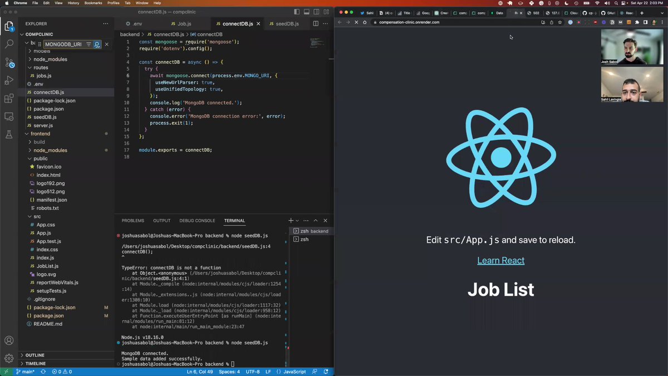
Task: Click the MONGODB_URI find input field
Action: pos(63,44)
